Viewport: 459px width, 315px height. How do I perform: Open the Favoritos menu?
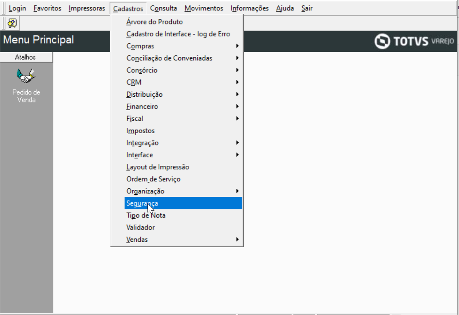tap(47, 8)
